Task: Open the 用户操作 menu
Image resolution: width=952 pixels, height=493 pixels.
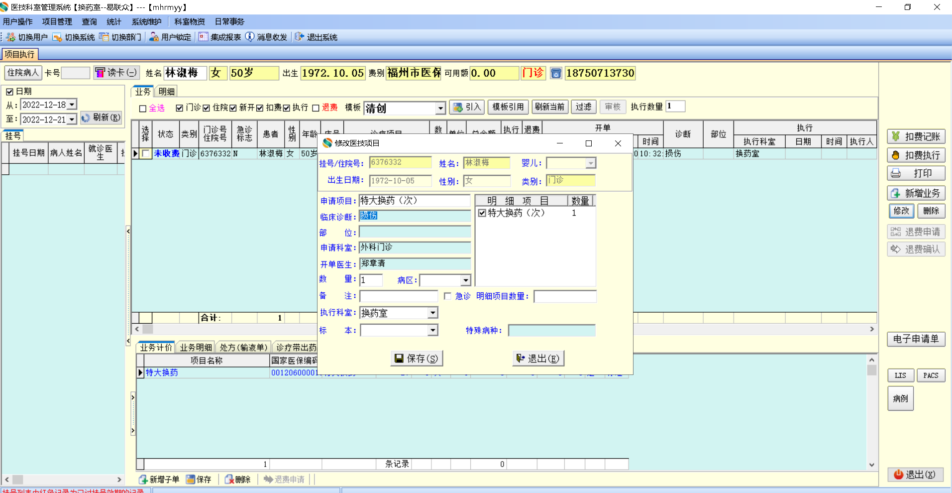Action: (x=18, y=22)
